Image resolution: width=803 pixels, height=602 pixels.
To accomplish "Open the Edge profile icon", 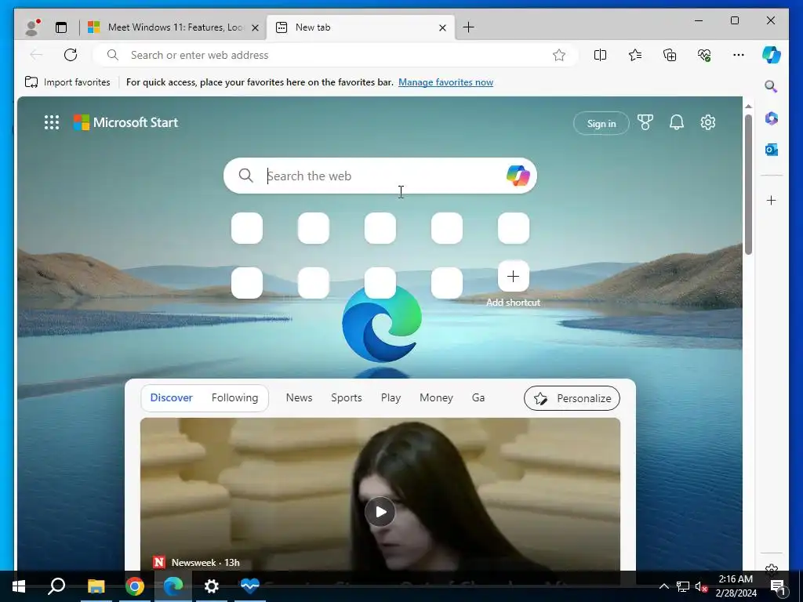I will pyautogui.click(x=32, y=27).
